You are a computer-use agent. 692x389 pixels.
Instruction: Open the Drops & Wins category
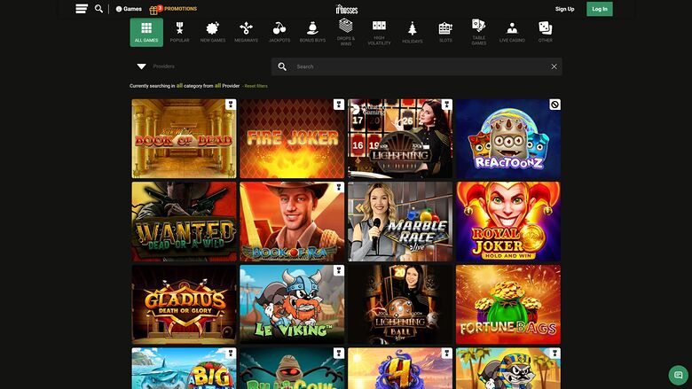pos(346,32)
